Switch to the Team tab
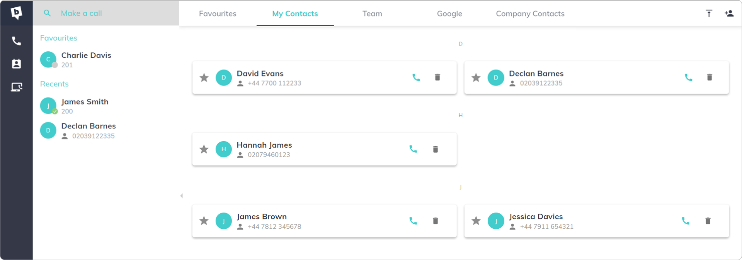 [372, 14]
